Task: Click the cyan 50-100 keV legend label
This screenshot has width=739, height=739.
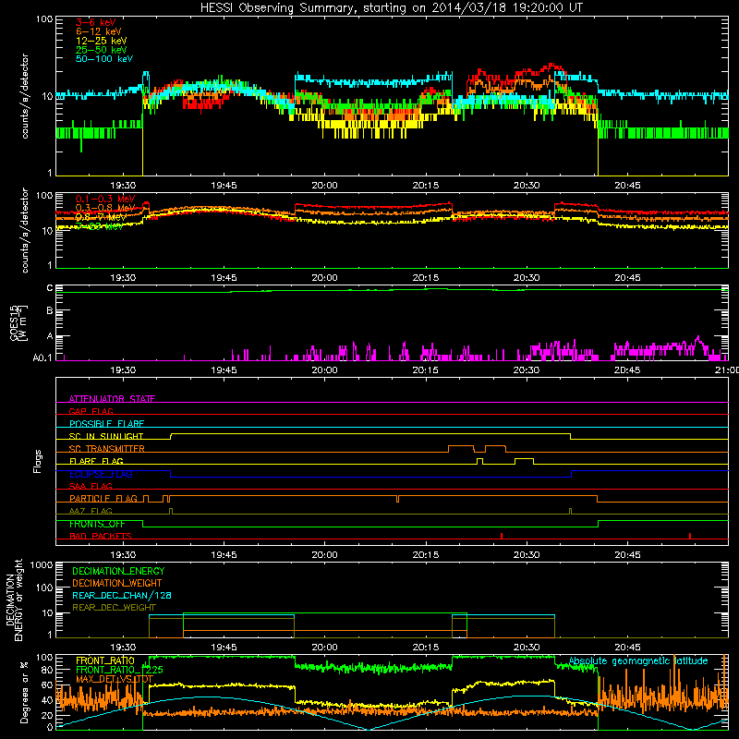Action: [104, 59]
